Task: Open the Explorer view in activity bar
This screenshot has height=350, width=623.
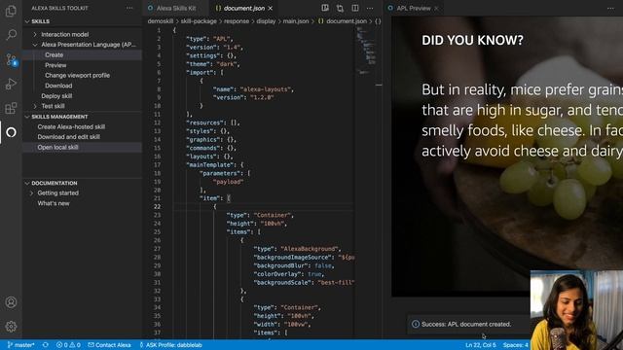Action: (11, 11)
